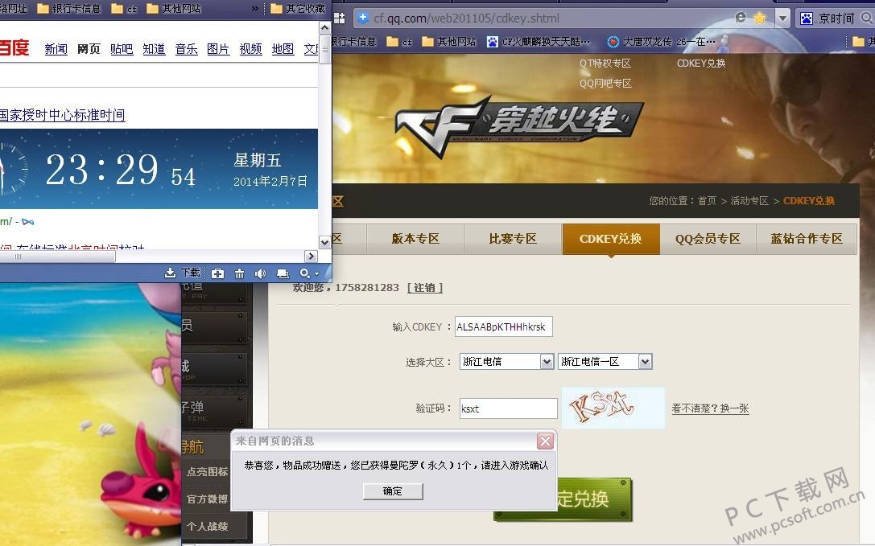Image resolution: width=875 pixels, height=546 pixels.
Task: Click the 注销 logout link
Action: pyautogui.click(x=425, y=288)
